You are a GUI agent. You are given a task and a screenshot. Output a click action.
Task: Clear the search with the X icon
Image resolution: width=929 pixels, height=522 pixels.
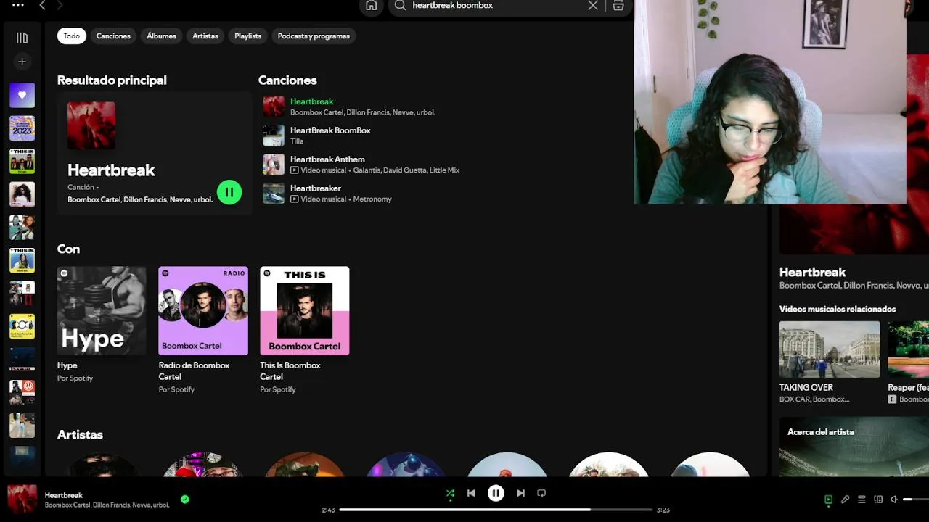593,5
